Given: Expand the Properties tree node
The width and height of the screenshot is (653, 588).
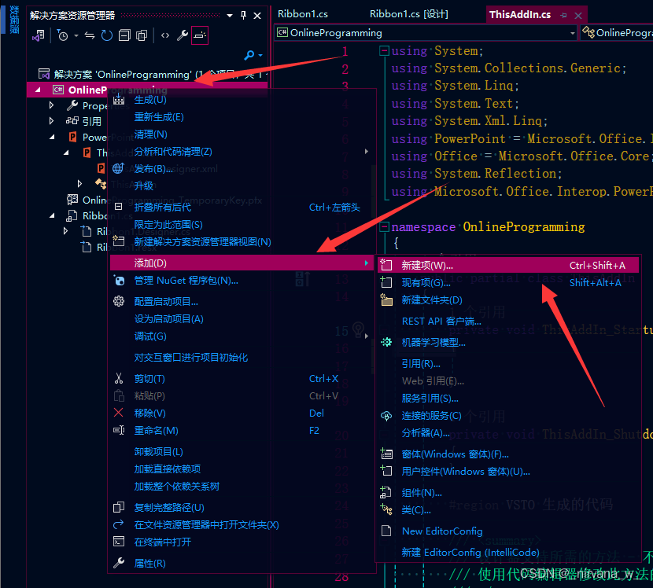Looking at the screenshot, I should pyautogui.click(x=51, y=105).
